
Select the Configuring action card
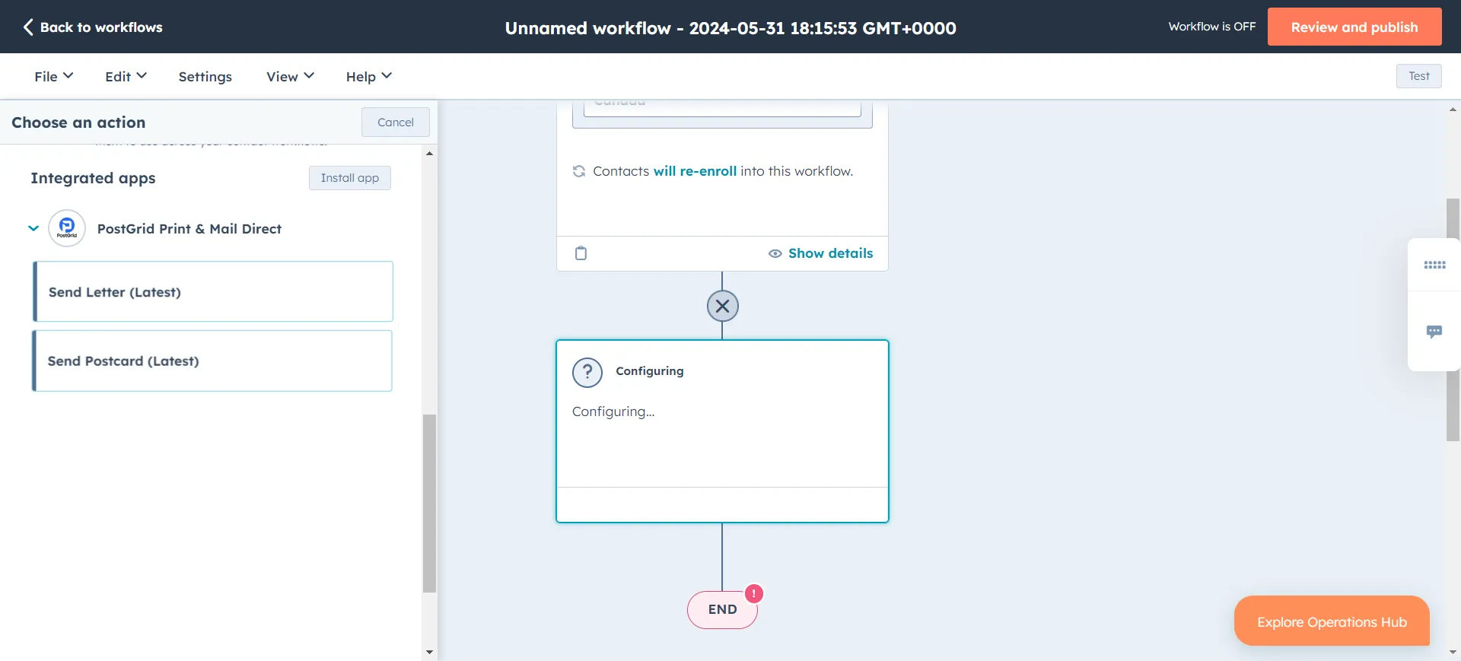pyautogui.click(x=722, y=431)
